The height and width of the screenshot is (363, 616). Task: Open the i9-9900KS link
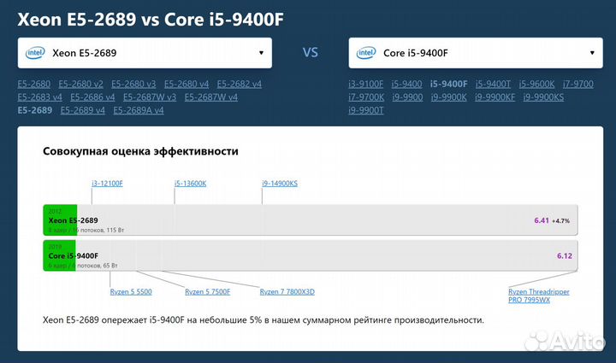543,97
